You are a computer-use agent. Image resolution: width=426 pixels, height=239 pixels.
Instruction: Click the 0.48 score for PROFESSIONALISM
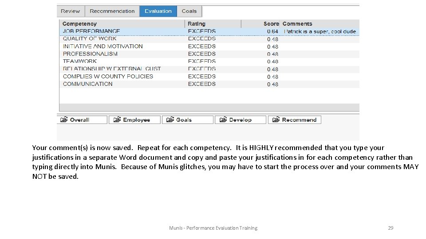pos(272,54)
